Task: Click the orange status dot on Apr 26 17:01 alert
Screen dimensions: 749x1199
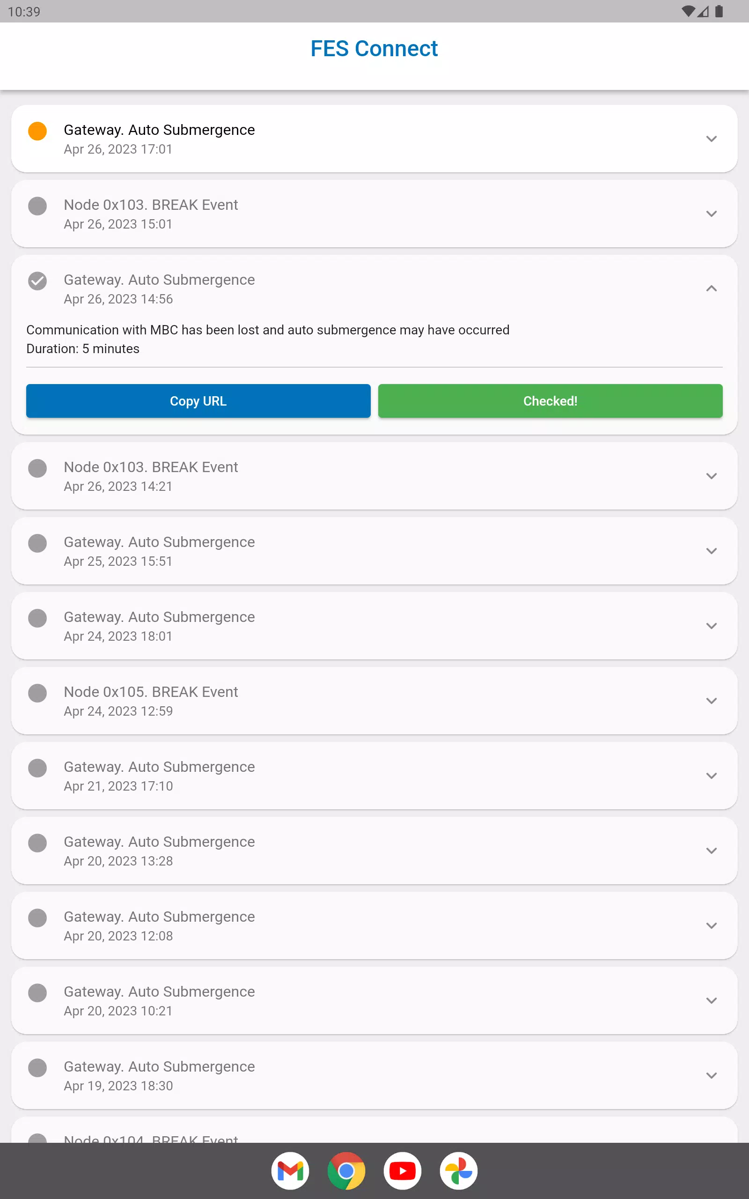Action: point(37,131)
